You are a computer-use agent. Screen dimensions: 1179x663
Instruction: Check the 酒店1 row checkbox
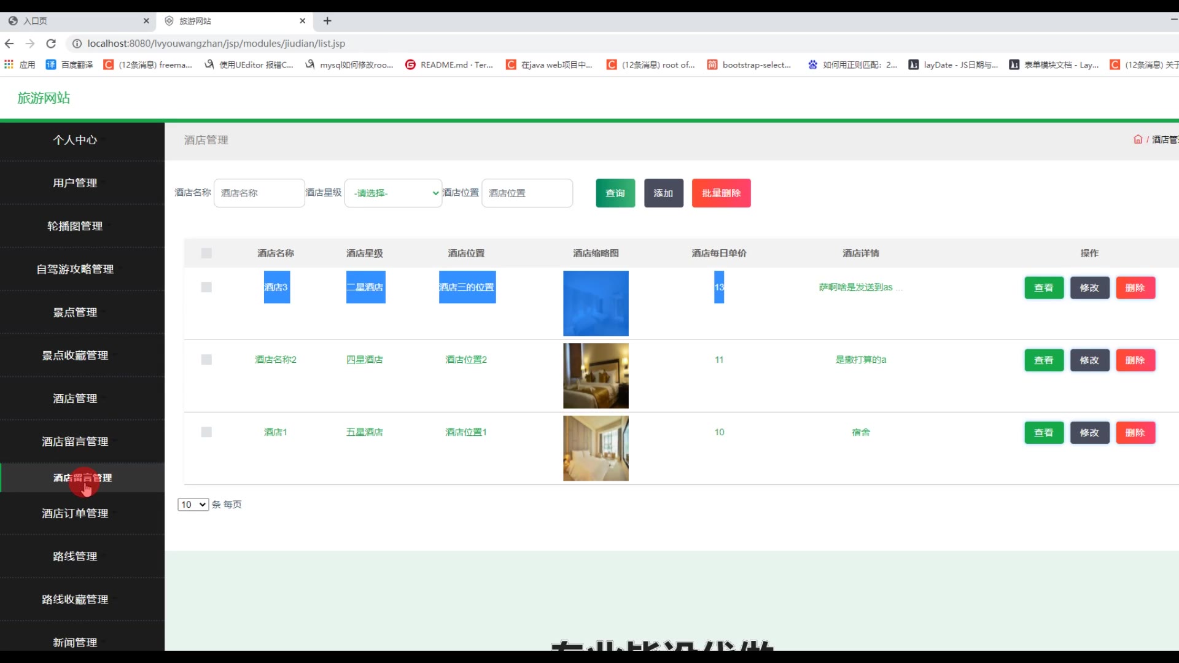[x=206, y=432]
